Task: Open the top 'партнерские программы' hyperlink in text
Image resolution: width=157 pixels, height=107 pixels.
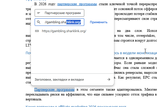Action: [x=77, y=4]
